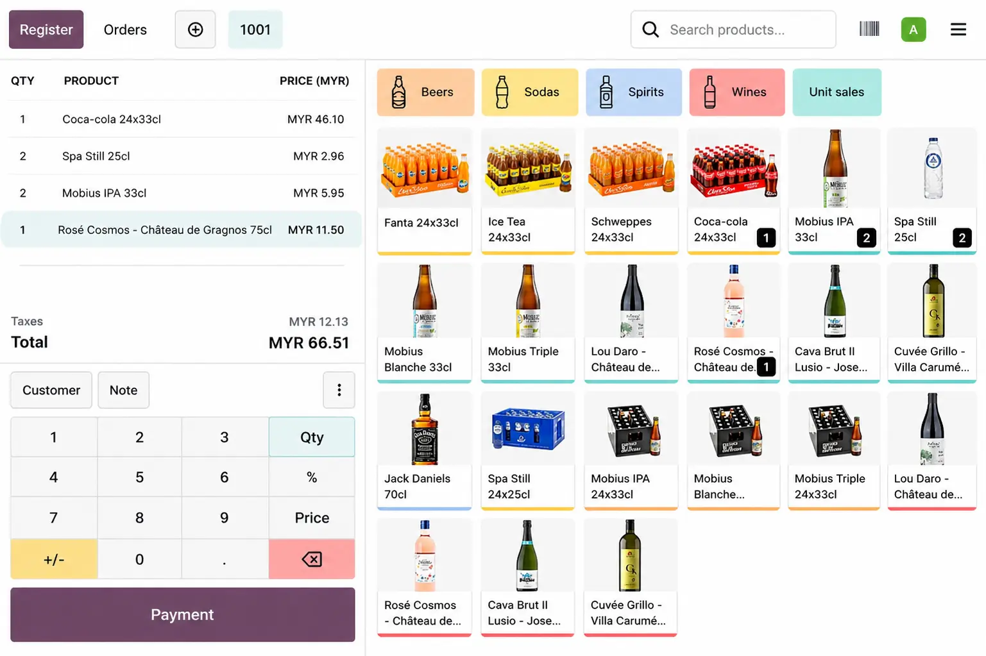The image size is (986, 656).
Task: Switch to order tab 1001
Action: [255, 29]
